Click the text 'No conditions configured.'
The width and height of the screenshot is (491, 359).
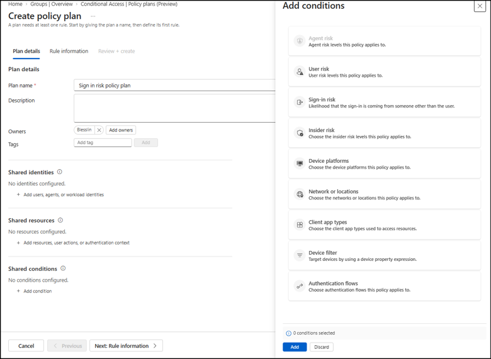point(38,280)
